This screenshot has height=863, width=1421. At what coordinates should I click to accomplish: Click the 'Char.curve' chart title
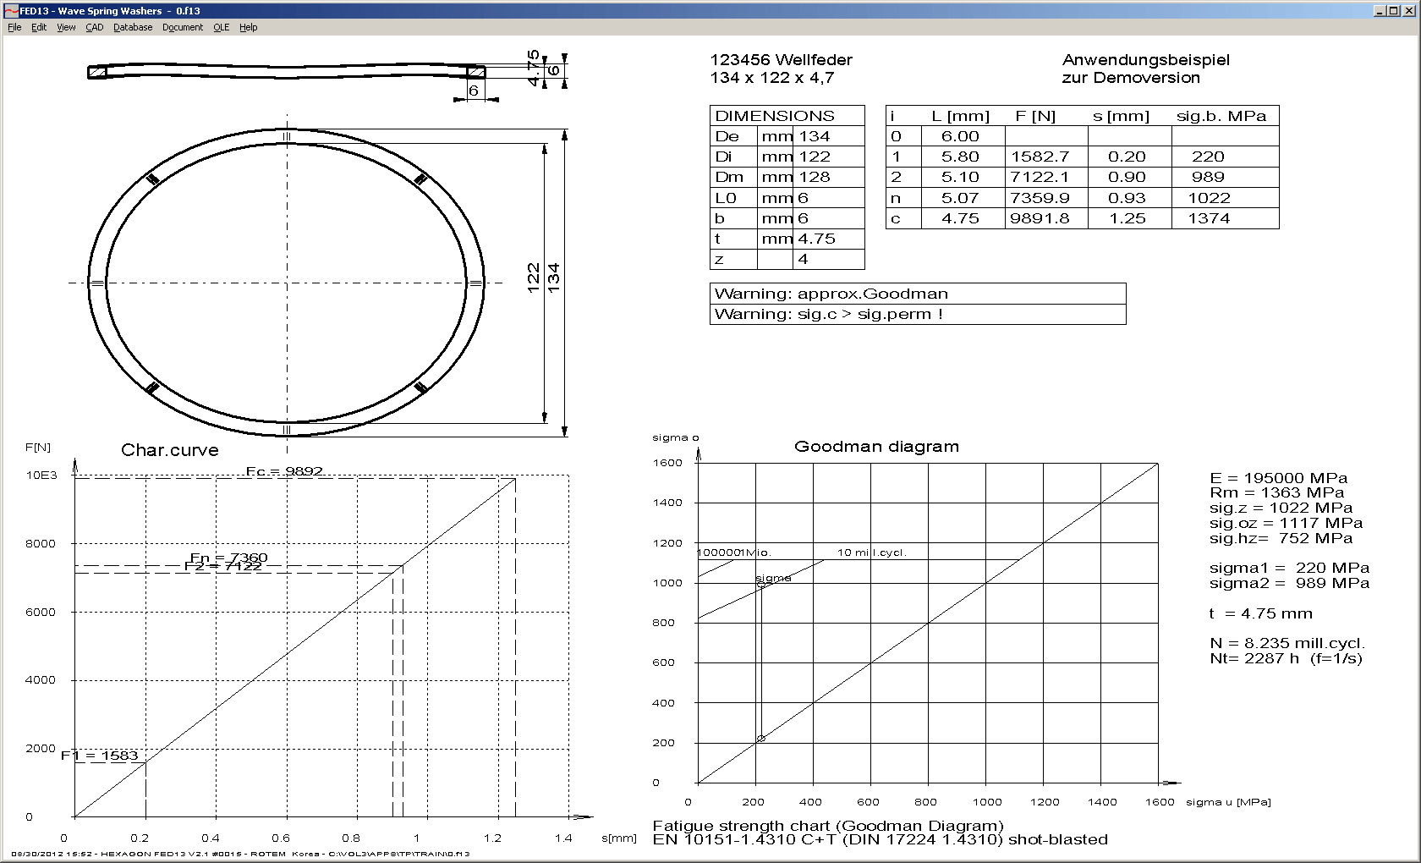click(170, 450)
